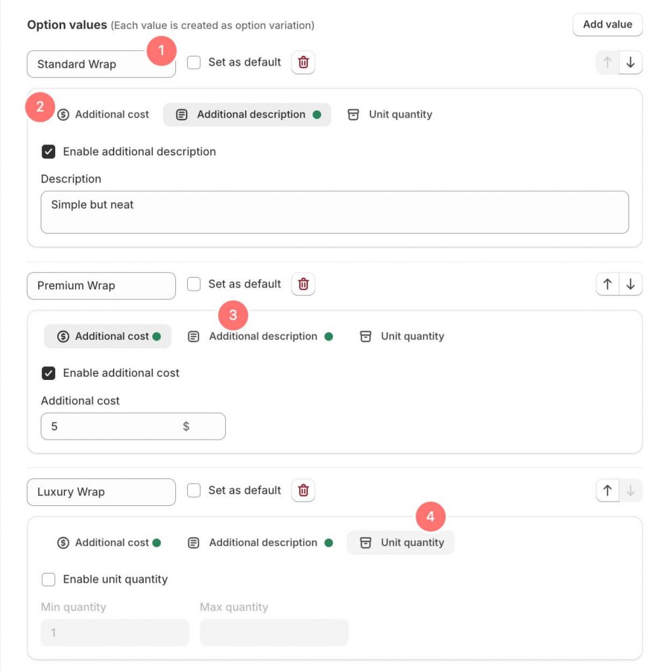Uncheck Enable additional cost
The width and height of the screenshot is (666, 672).
(49, 373)
